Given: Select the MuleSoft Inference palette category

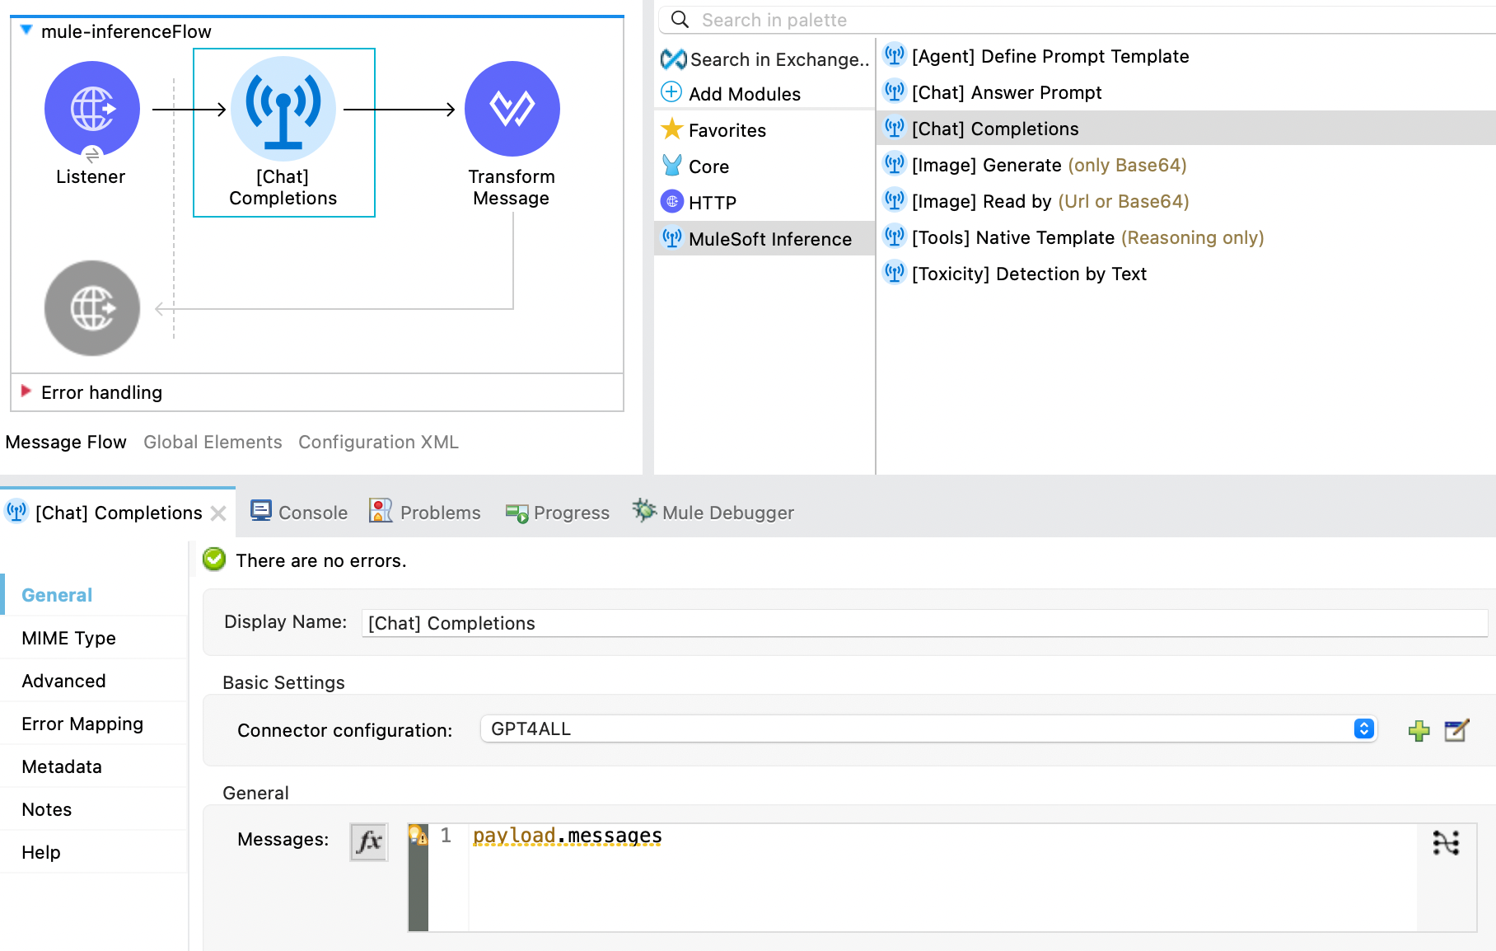Looking at the screenshot, I should tap(764, 239).
